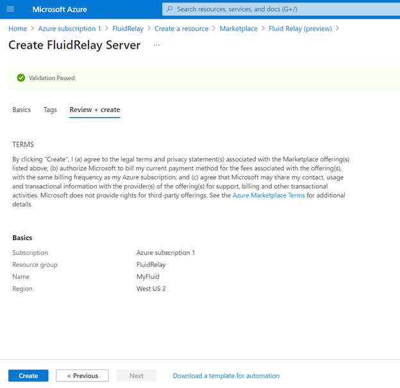Go to Fluid Relay (preview) breadcrumb

[300, 29]
